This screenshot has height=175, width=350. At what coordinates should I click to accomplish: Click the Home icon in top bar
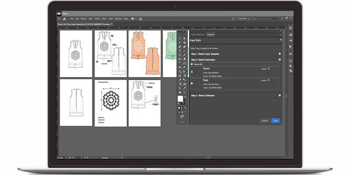tap(64, 19)
